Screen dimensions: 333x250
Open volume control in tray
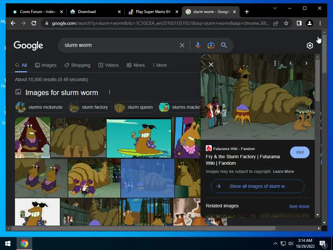pos(291,243)
